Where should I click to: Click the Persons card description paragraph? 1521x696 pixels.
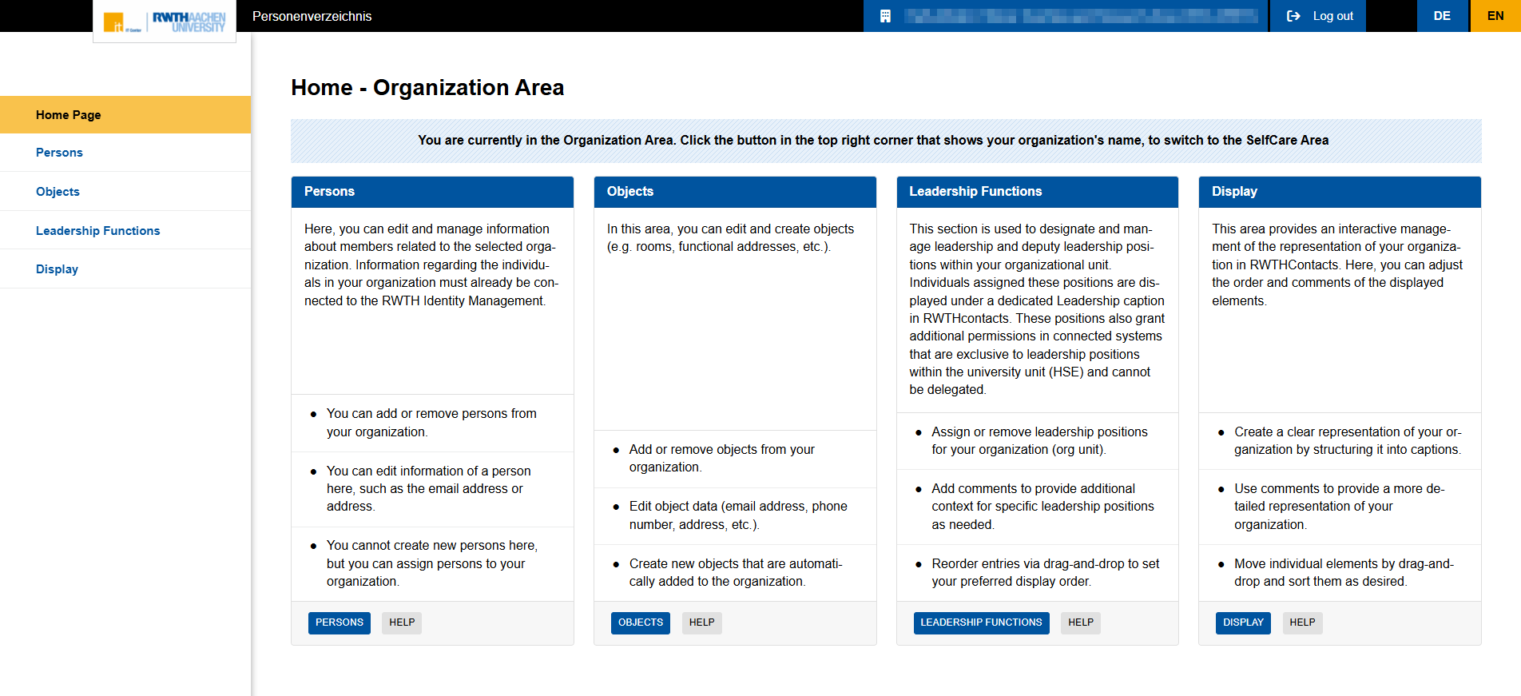click(x=431, y=264)
